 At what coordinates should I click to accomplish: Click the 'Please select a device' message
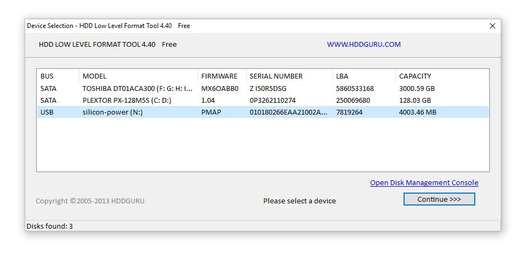tap(299, 201)
